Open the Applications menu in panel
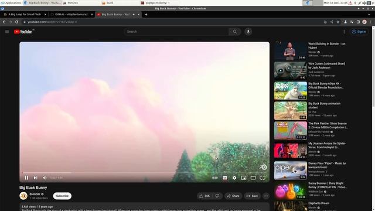The width and height of the screenshot is (375, 211). click(x=11, y=3)
